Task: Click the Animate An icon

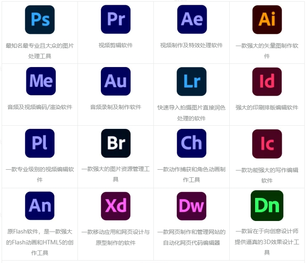Action: tap(40, 206)
